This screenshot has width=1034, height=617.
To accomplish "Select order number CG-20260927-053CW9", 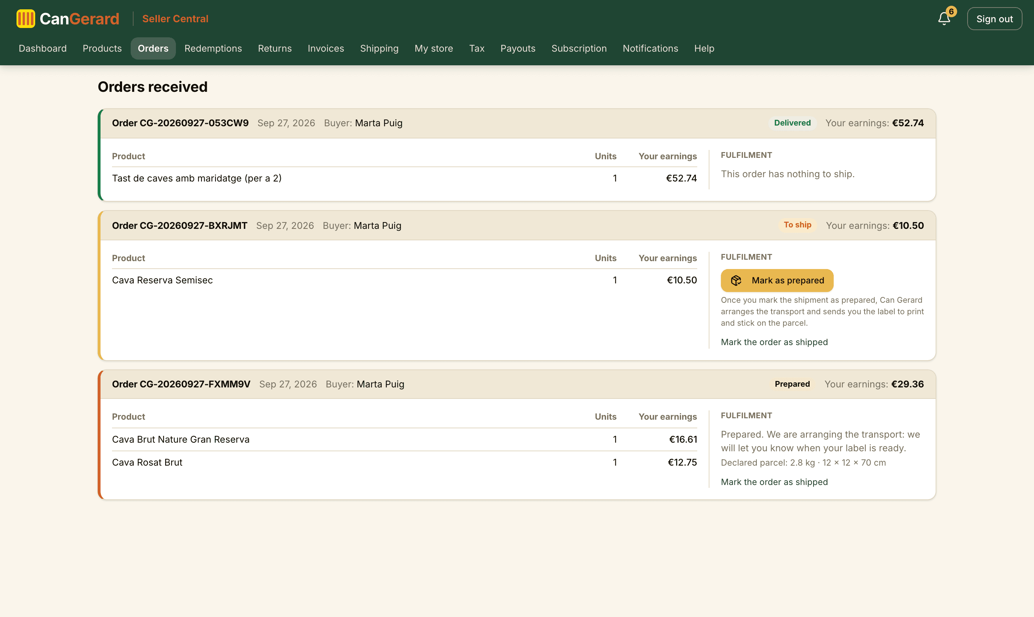I will coord(180,123).
